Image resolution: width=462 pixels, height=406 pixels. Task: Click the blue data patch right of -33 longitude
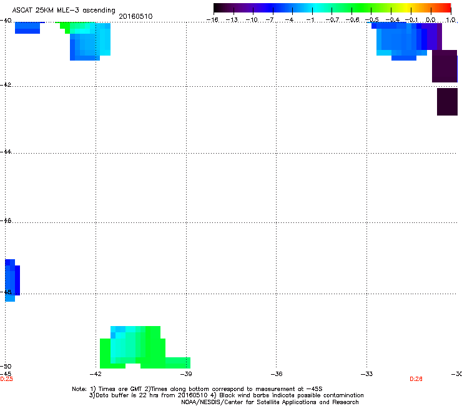406,40
